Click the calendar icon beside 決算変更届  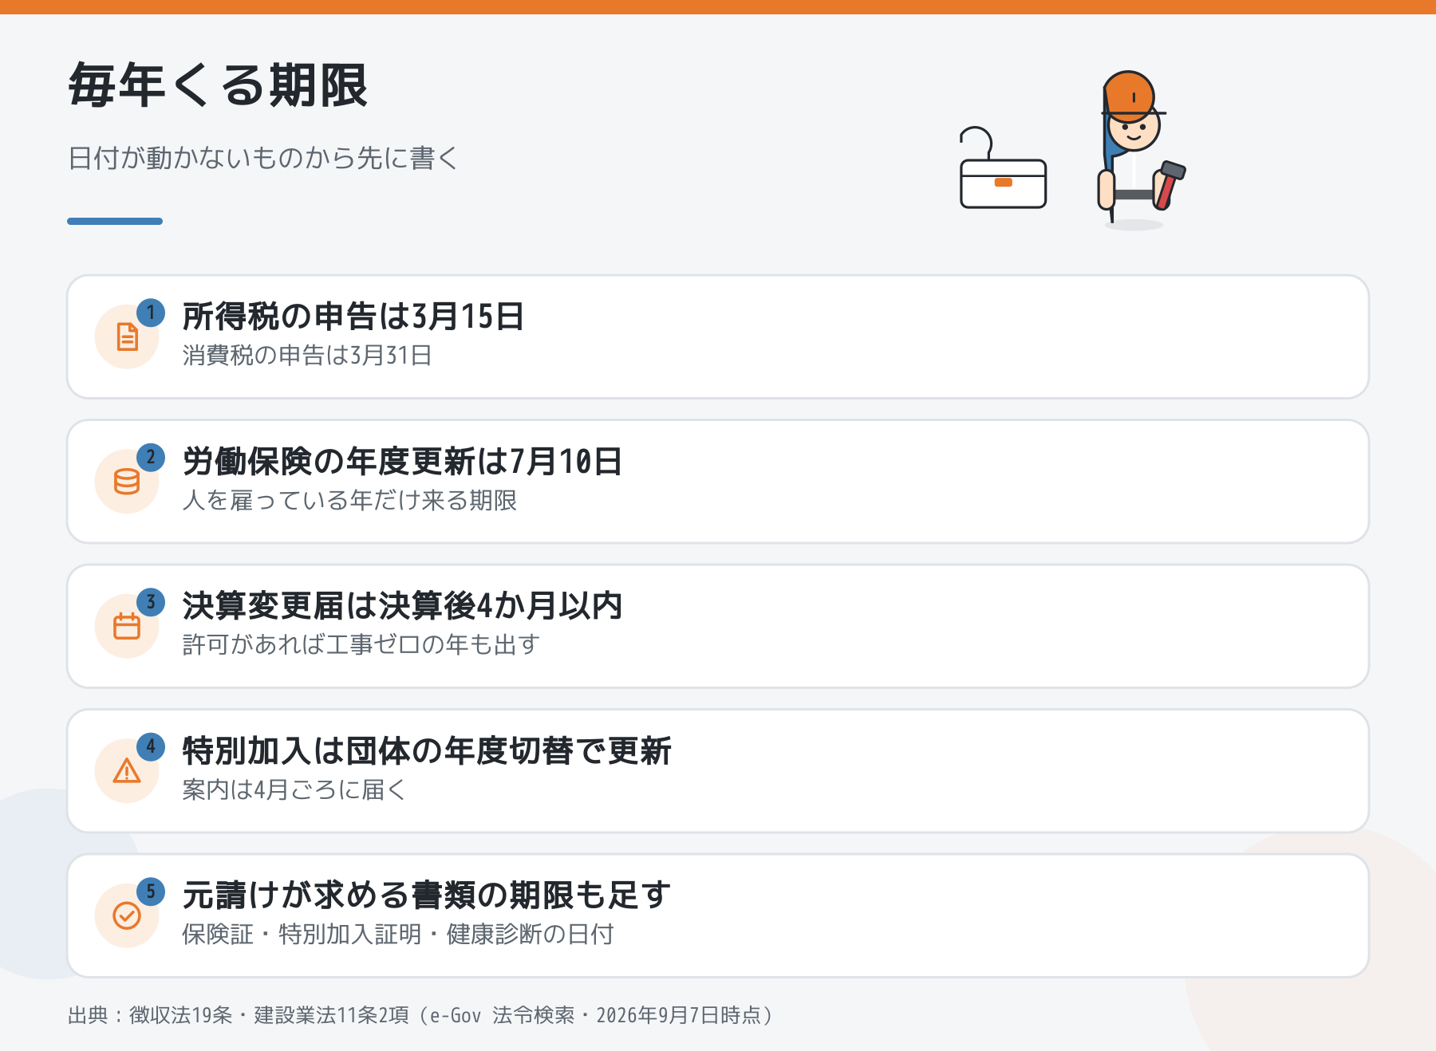127,626
